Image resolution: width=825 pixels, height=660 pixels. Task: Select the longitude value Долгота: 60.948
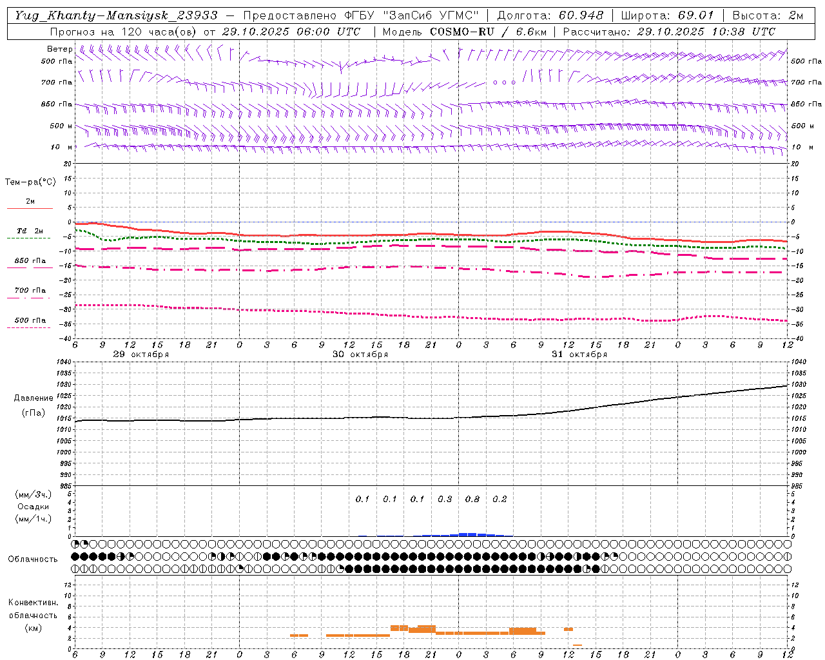tap(550, 15)
